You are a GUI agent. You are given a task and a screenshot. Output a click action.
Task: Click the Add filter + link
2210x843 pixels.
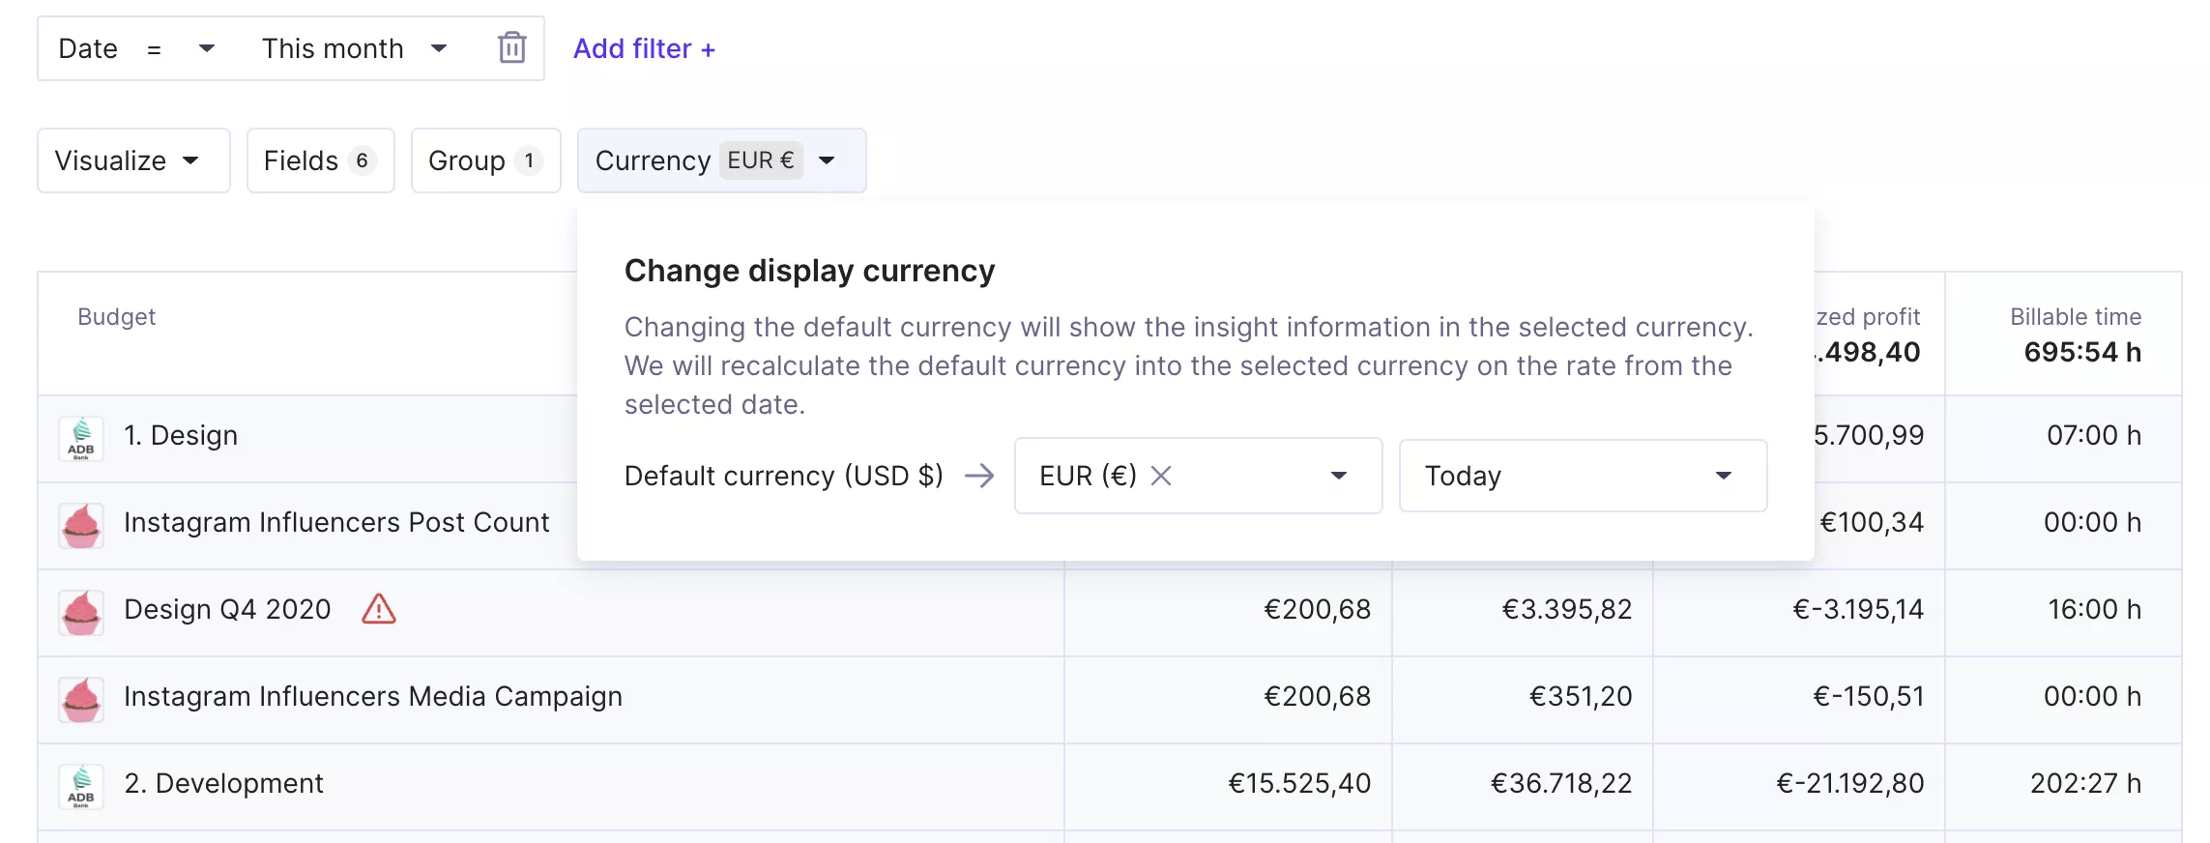click(x=644, y=48)
